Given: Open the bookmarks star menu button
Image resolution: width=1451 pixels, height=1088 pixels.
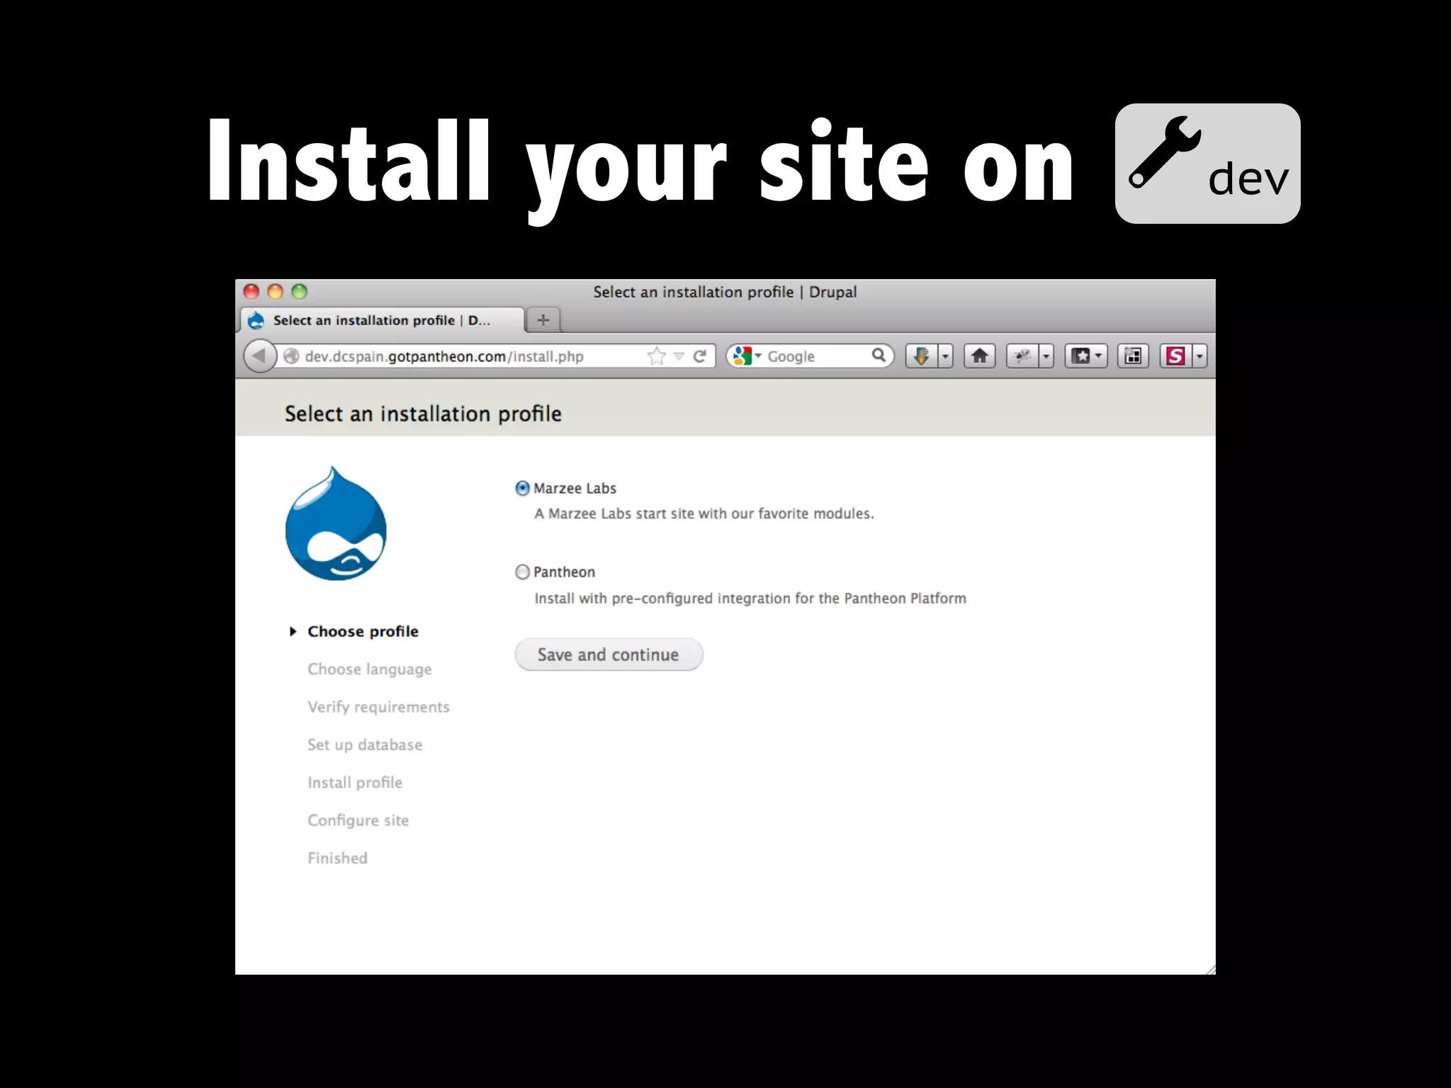Looking at the screenshot, I should tap(1085, 356).
